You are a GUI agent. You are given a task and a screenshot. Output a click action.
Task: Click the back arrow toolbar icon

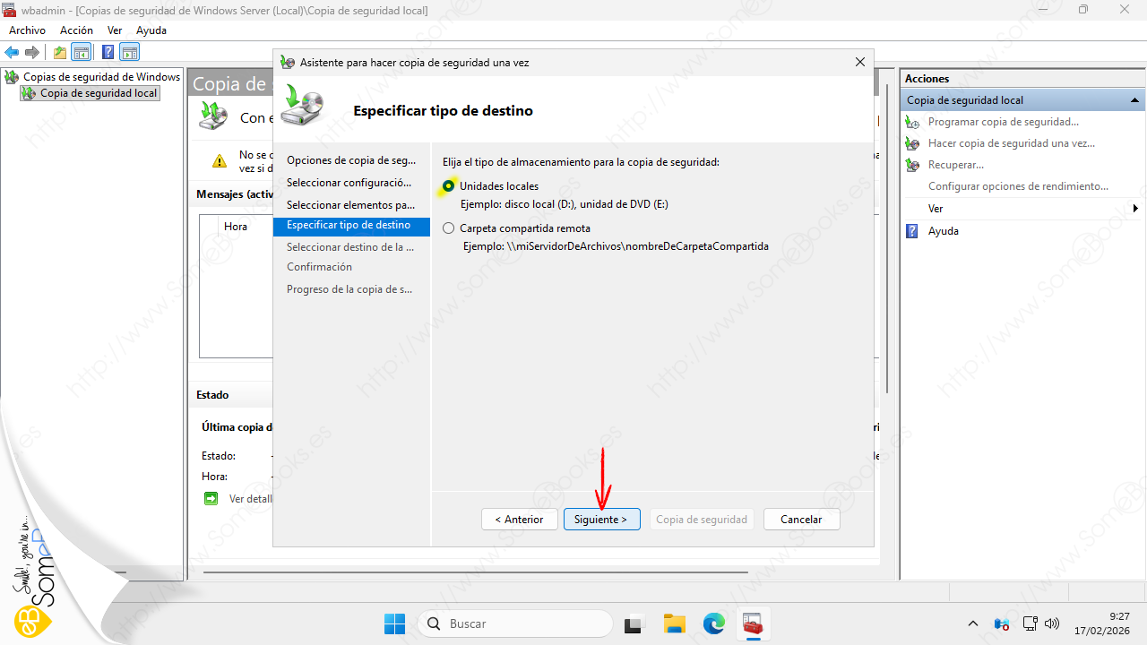click(13, 52)
